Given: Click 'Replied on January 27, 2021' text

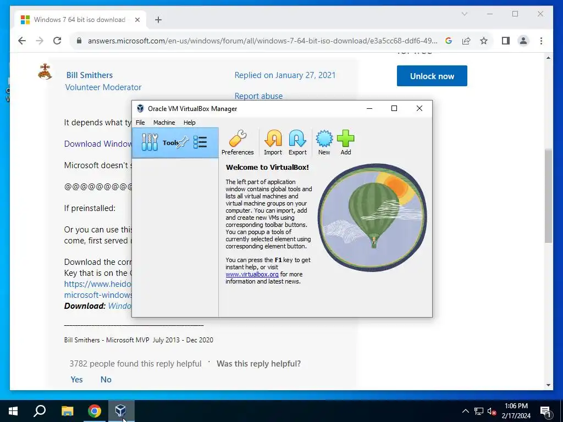Looking at the screenshot, I should pos(285,75).
